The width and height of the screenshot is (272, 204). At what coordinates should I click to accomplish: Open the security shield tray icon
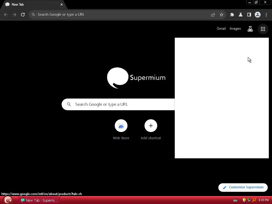pos(244,200)
